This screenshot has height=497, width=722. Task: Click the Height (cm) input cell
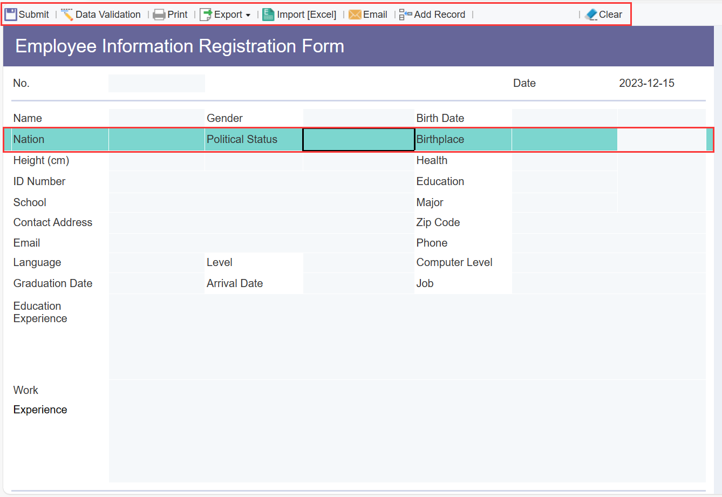pos(156,160)
